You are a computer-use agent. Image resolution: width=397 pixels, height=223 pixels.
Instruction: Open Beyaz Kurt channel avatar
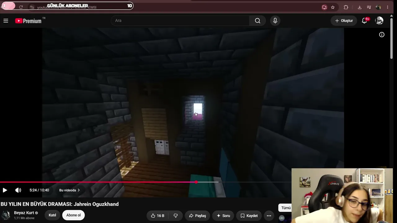pos(6,215)
